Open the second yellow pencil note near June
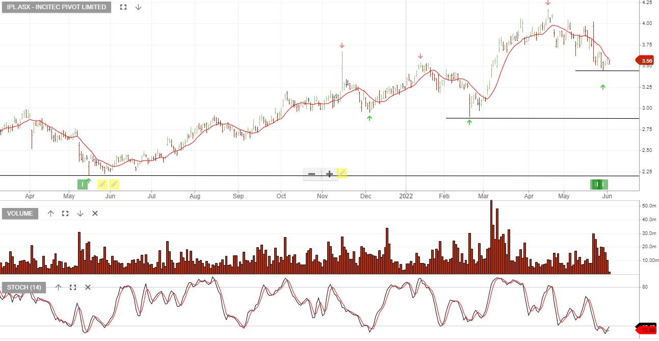 pyautogui.click(x=114, y=184)
